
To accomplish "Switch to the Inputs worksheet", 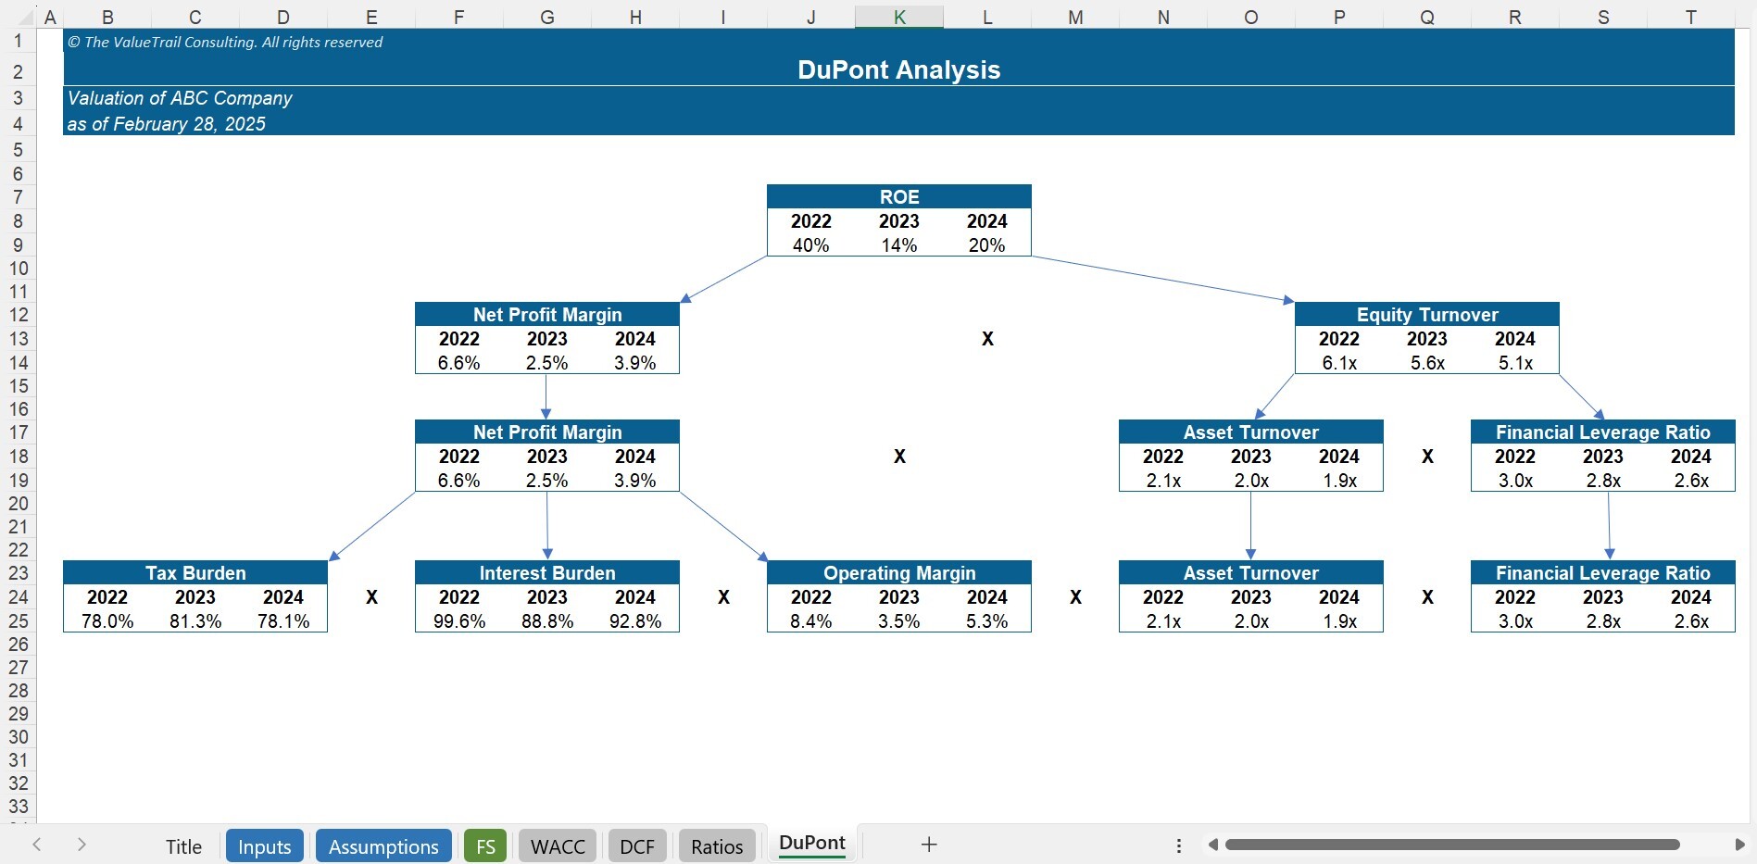I will click(264, 845).
